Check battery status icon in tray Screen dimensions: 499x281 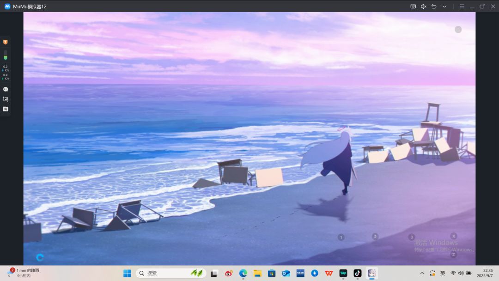[x=469, y=273]
